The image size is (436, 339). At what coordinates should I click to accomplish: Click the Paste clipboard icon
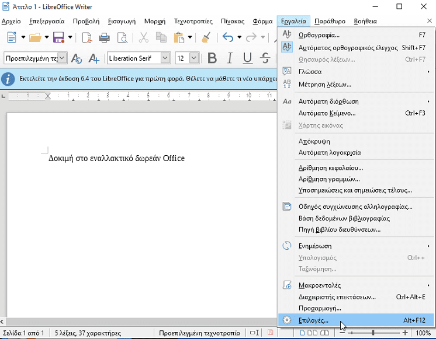point(179,37)
